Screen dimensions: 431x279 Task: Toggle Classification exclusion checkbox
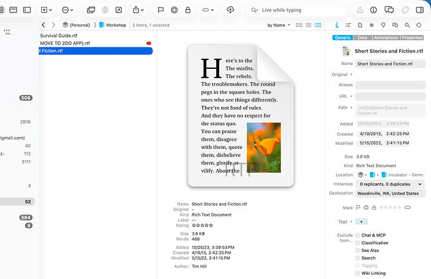[x=357, y=243]
